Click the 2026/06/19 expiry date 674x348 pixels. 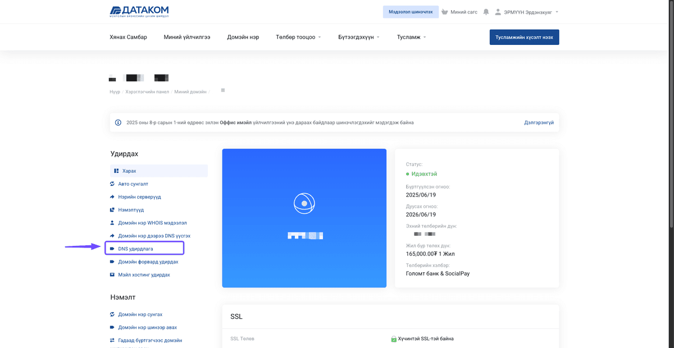click(x=421, y=214)
